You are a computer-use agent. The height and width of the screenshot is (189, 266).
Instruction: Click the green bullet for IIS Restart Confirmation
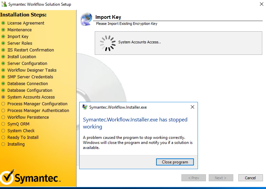click(x=3, y=50)
